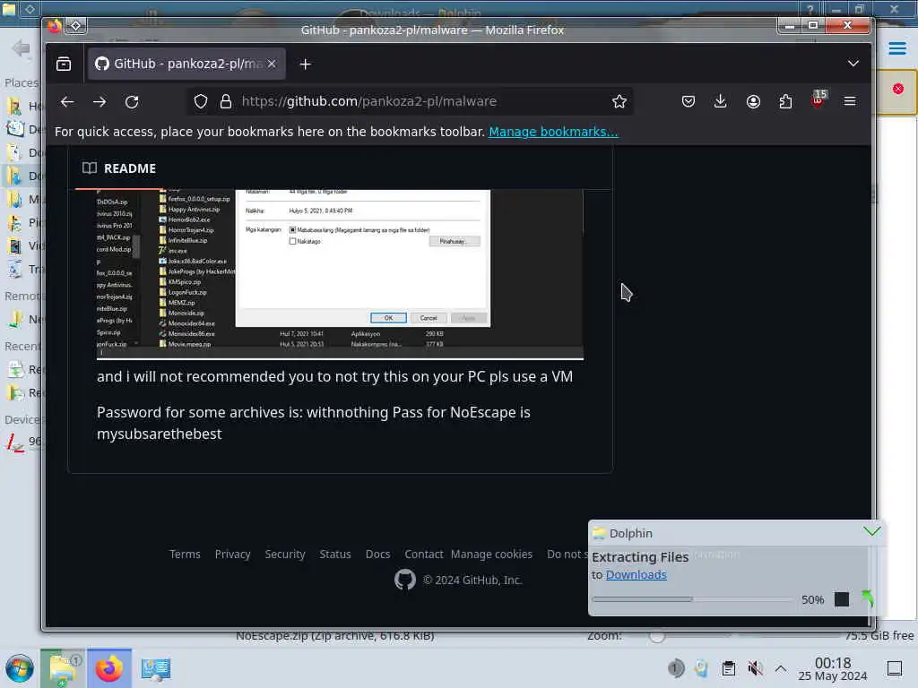Image resolution: width=918 pixels, height=688 pixels.
Task: Stop the extracting files job
Action: coord(841,599)
